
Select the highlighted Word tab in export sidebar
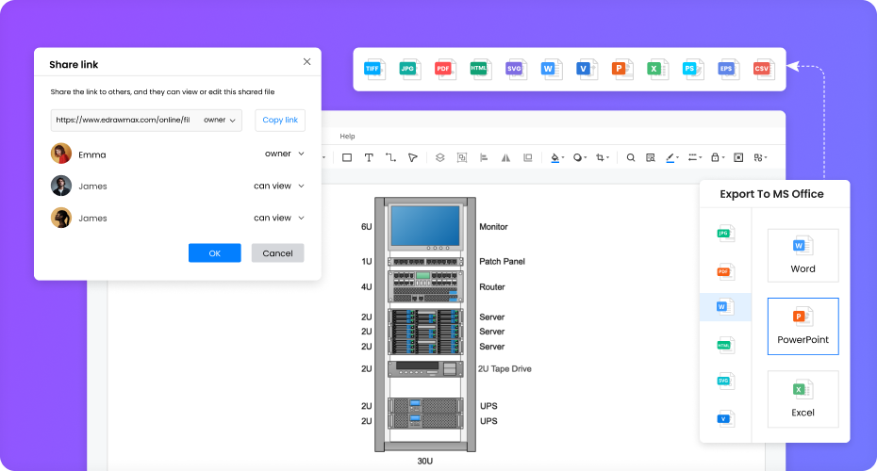(x=724, y=307)
